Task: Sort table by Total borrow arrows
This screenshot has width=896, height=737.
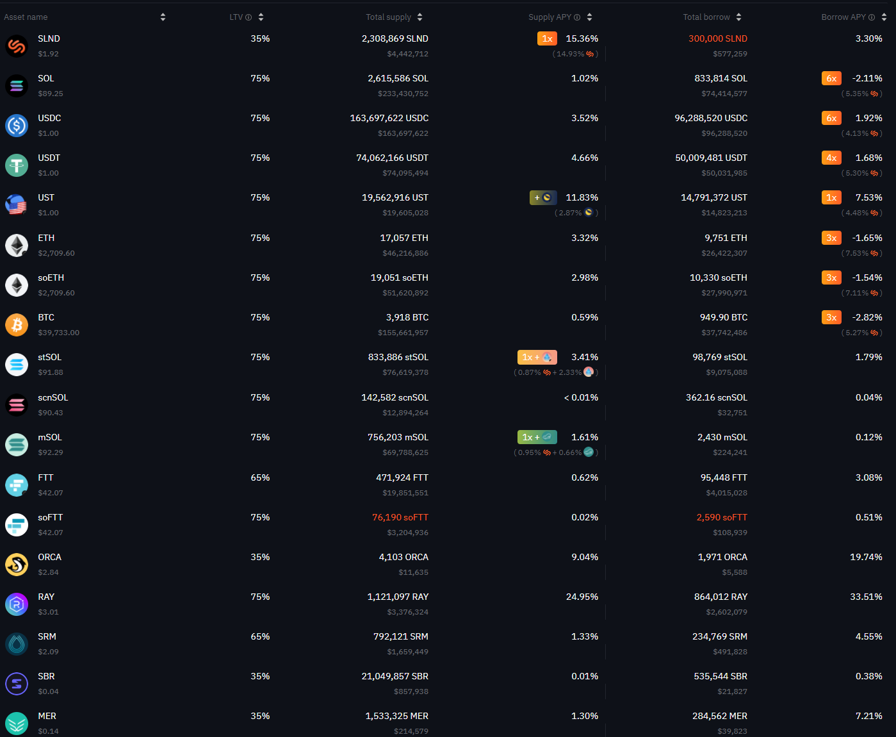Action: click(x=738, y=17)
